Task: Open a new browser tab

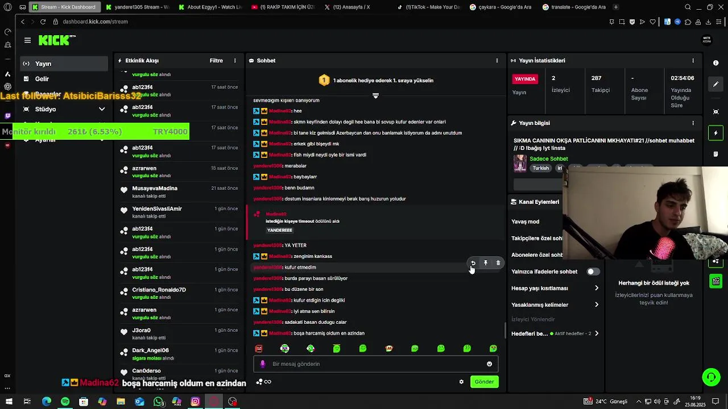Action: click(x=616, y=7)
